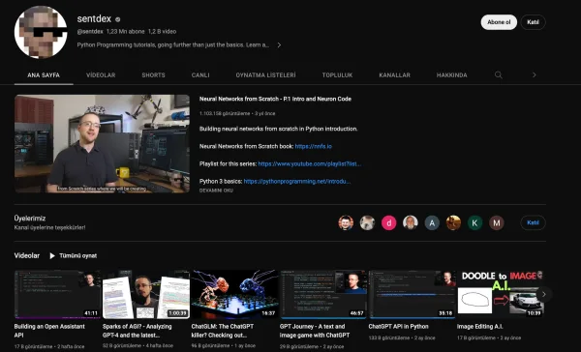Go to the TOPLULUK tab
Viewport: 581px width, 352px height.
[337, 75]
